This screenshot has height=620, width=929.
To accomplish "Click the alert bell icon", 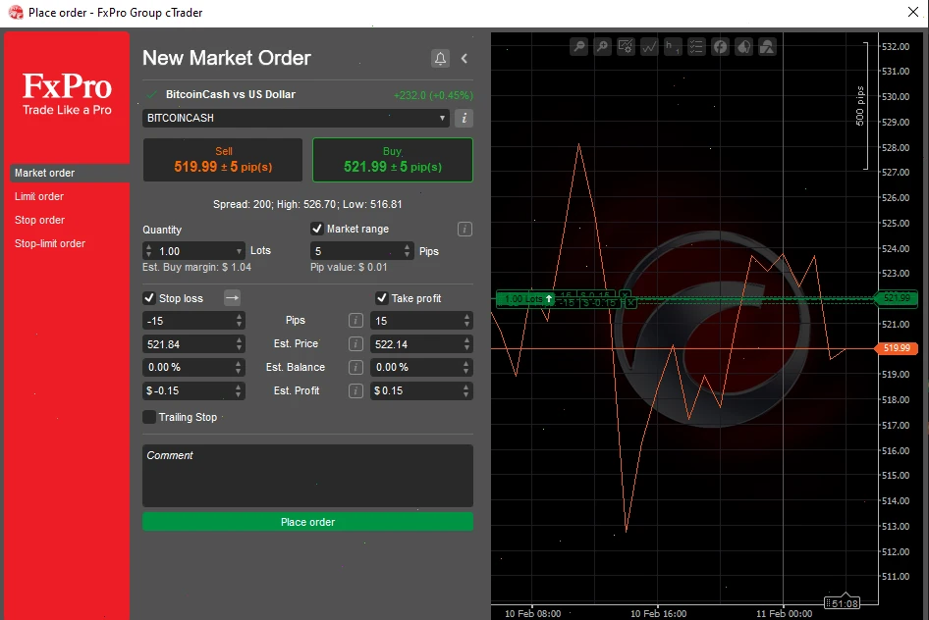I will click(440, 58).
